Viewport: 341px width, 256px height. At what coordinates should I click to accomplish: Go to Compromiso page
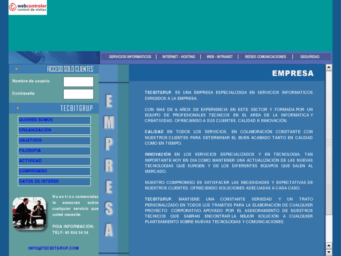[x=54, y=171]
